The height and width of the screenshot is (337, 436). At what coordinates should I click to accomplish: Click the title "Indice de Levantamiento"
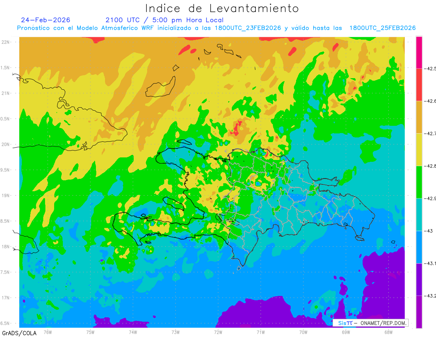(222, 8)
